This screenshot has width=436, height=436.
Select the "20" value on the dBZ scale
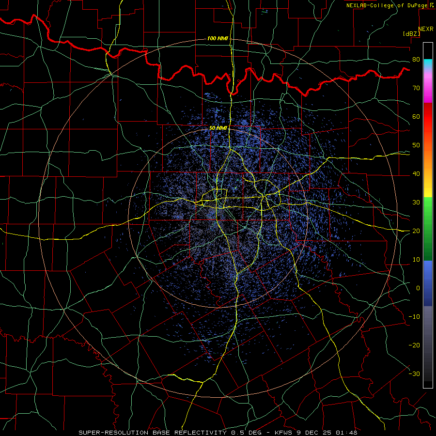[416, 231]
